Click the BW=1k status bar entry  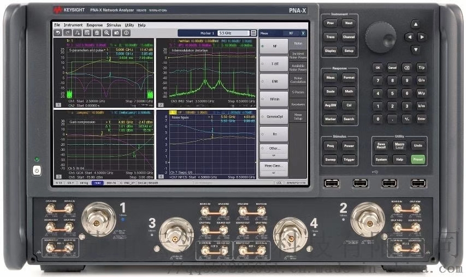(111, 183)
